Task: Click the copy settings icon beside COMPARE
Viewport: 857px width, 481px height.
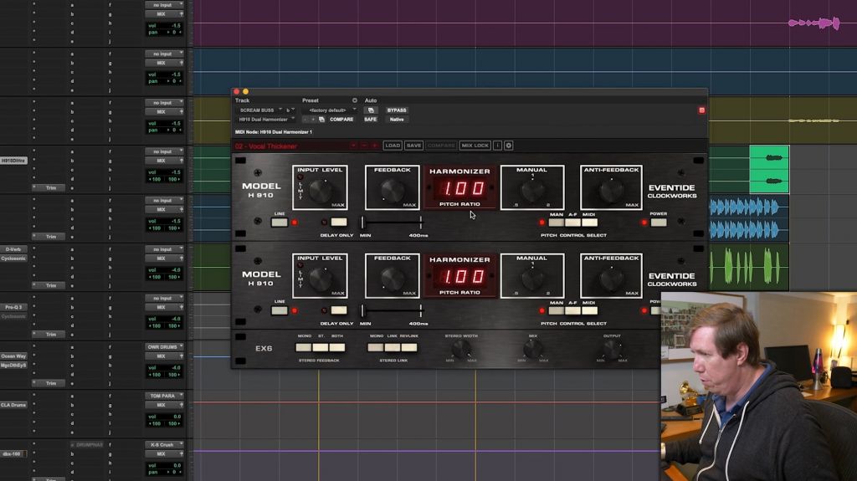Action: click(322, 119)
